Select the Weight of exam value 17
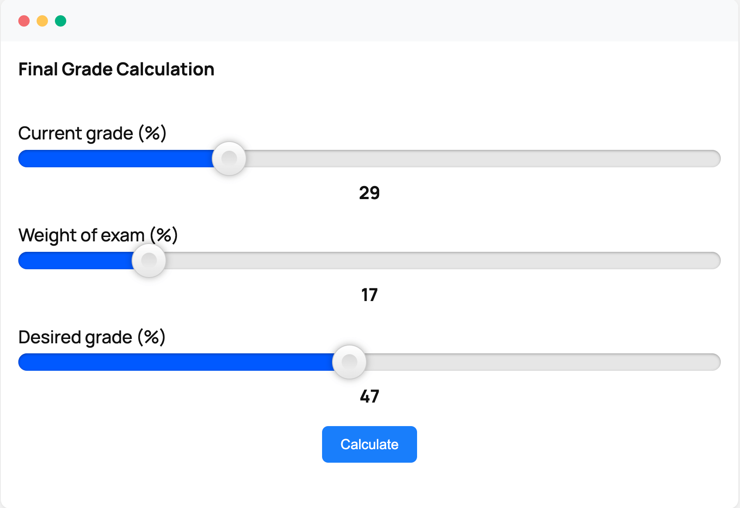This screenshot has height=508, width=740. [369, 295]
